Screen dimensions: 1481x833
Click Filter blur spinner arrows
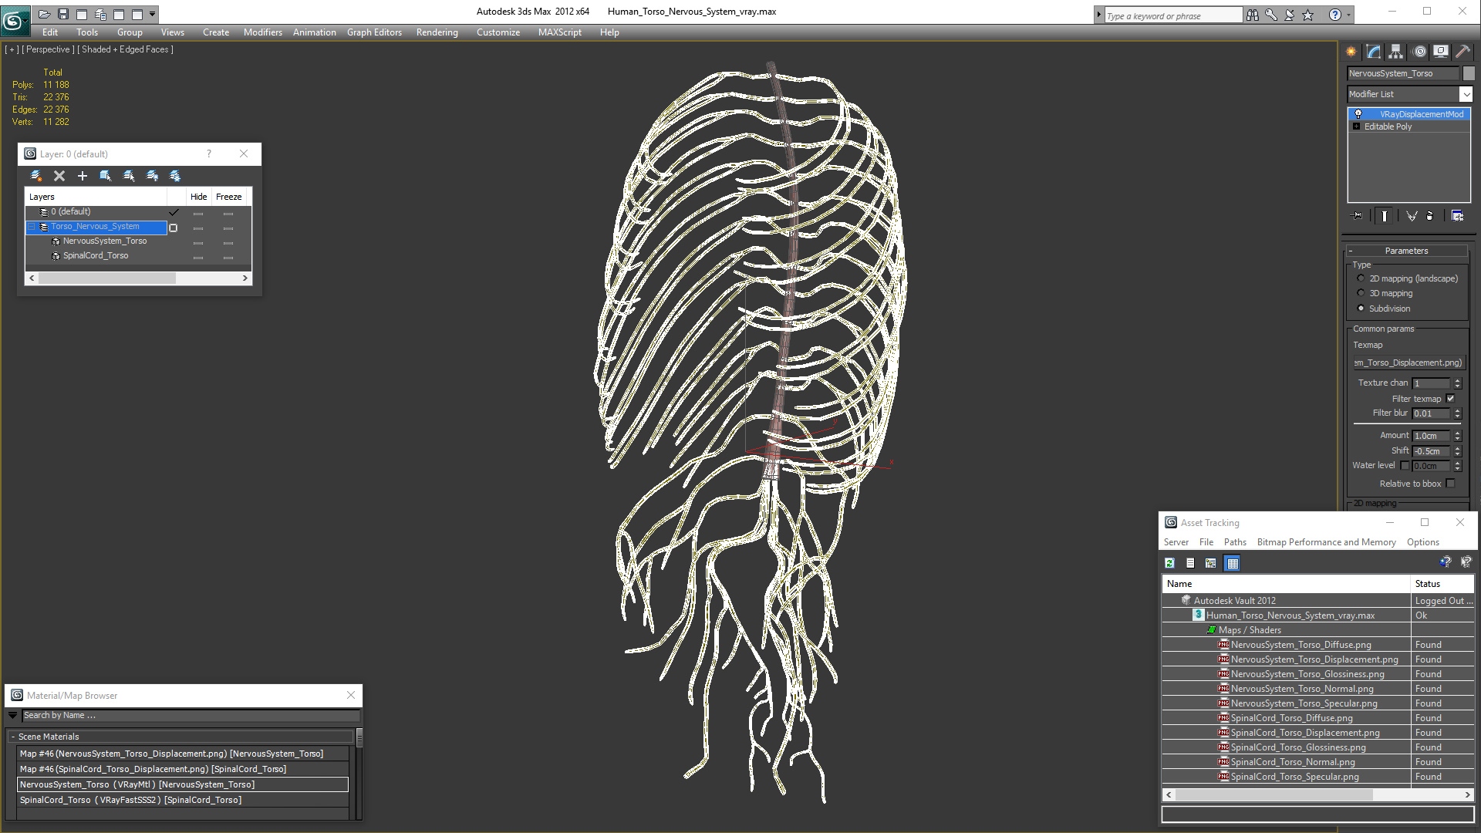point(1458,413)
